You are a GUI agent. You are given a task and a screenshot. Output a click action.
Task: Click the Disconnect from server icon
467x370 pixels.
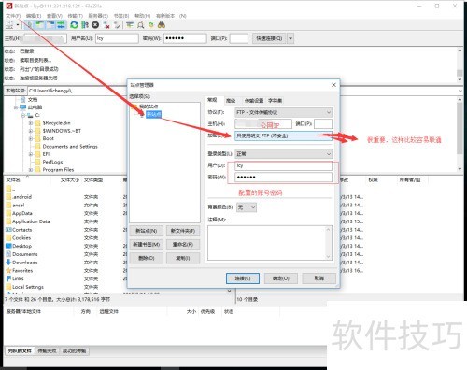coord(106,25)
